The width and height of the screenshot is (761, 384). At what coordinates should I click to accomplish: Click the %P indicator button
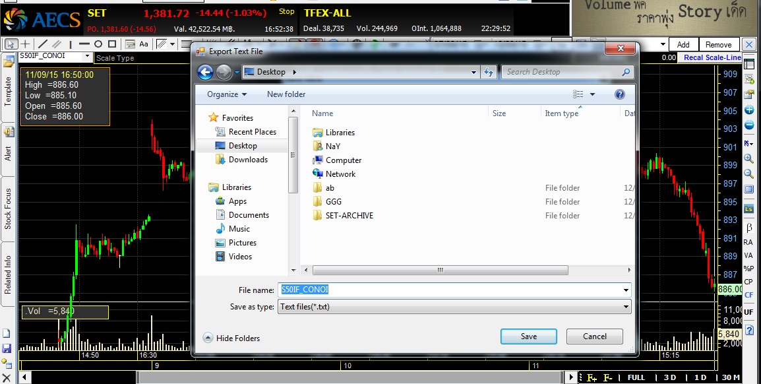748,269
